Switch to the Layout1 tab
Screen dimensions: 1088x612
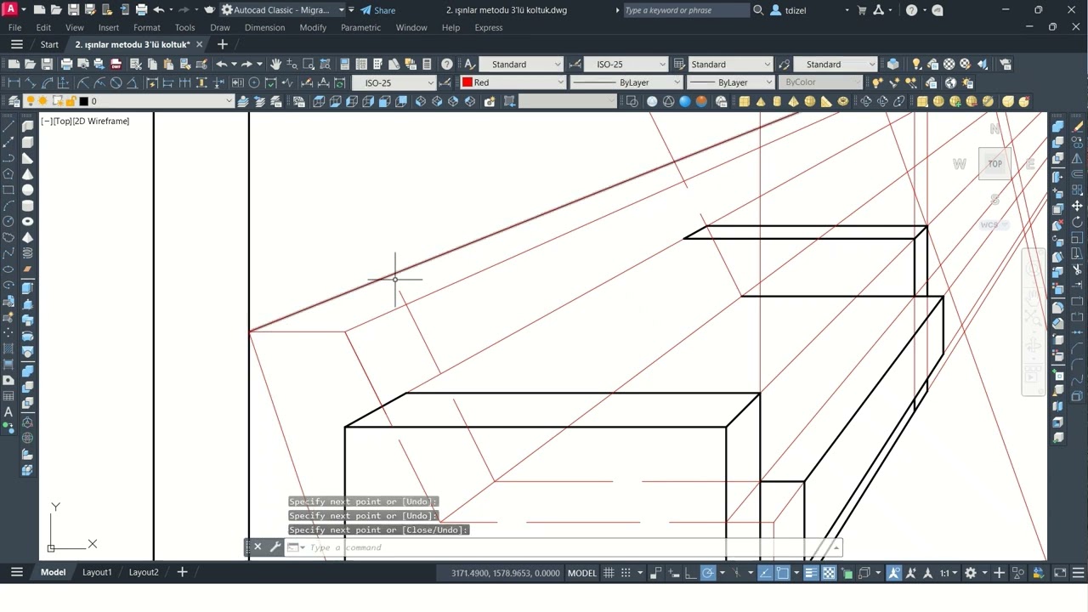coord(97,572)
